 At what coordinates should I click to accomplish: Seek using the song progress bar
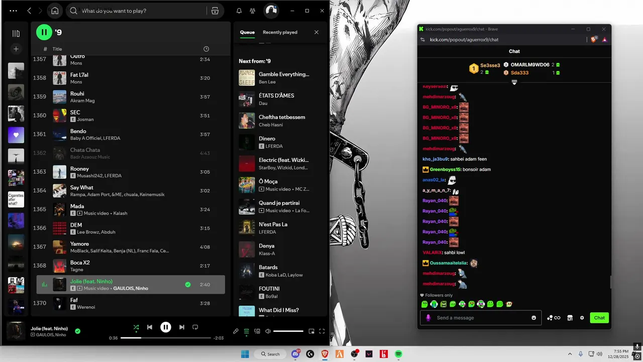166,338
